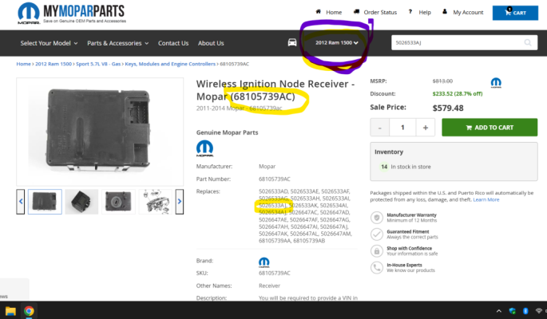Click the quantity input field

click(402, 128)
